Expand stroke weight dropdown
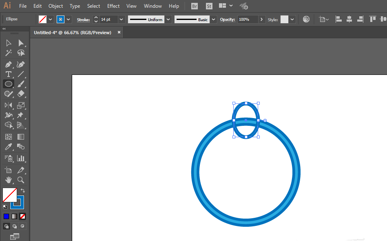The image size is (387, 241). 121,20
